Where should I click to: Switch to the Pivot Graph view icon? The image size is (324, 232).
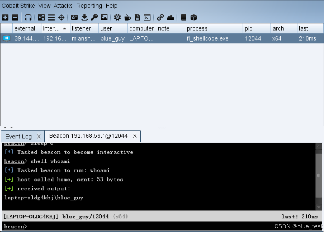pos(41,17)
